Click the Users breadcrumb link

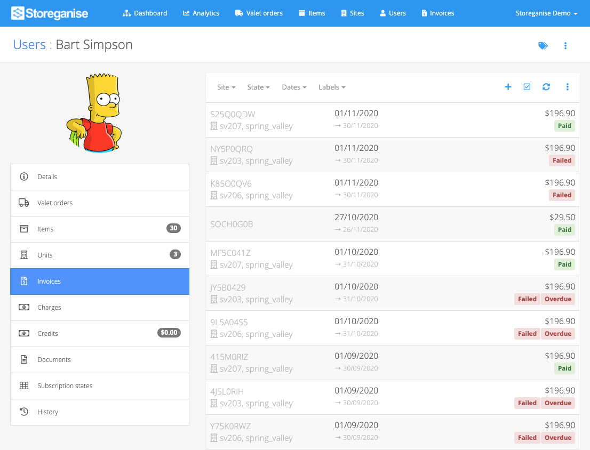(29, 45)
